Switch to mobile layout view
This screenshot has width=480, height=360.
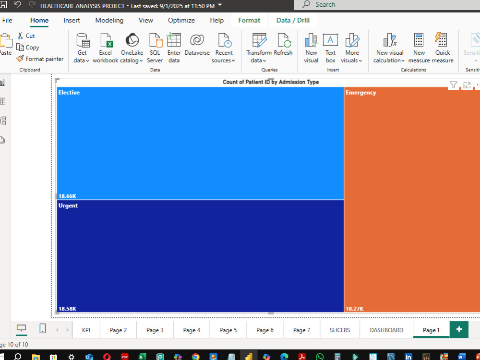43,328
